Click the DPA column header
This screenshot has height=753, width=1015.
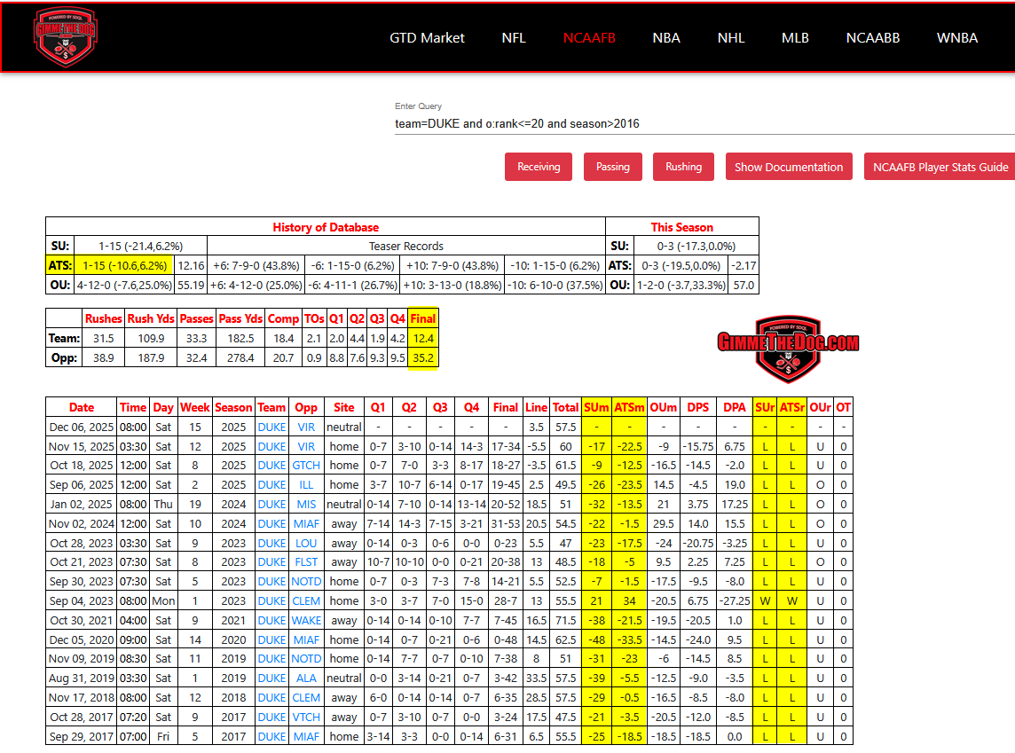(734, 408)
